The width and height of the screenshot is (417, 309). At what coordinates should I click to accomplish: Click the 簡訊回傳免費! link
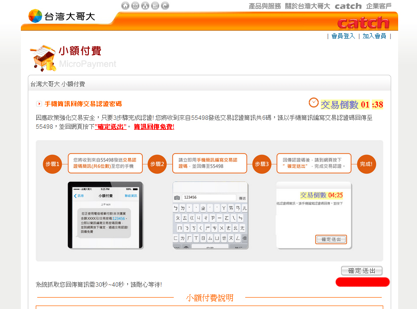tap(154, 127)
